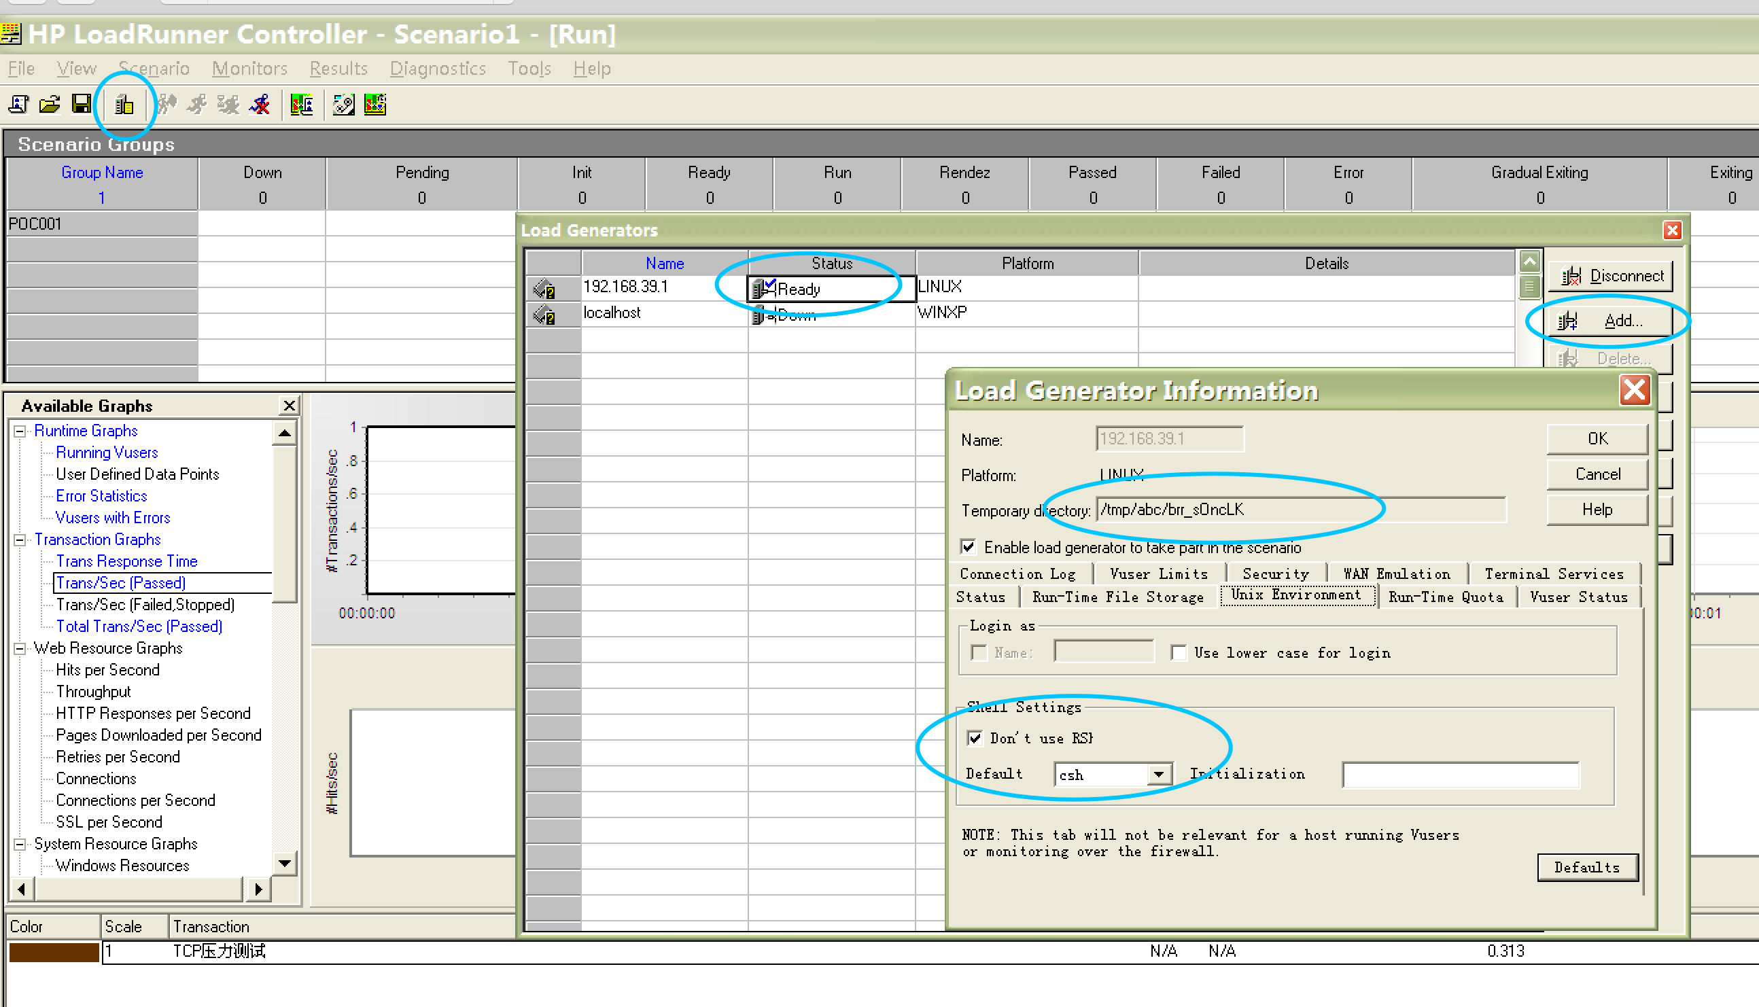
Task: Switch to the Vuser Status tab
Action: pyautogui.click(x=1578, y=597)
